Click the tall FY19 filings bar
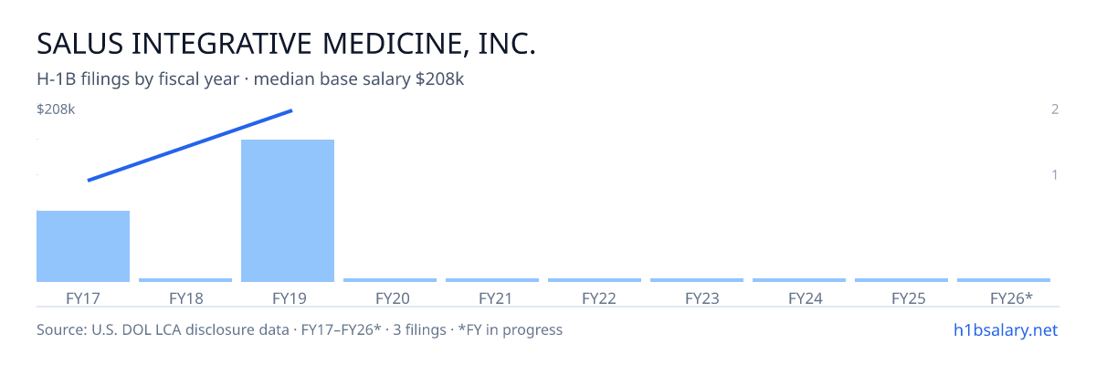Viewport: 1096px width, 365px height. coord(288,211)
